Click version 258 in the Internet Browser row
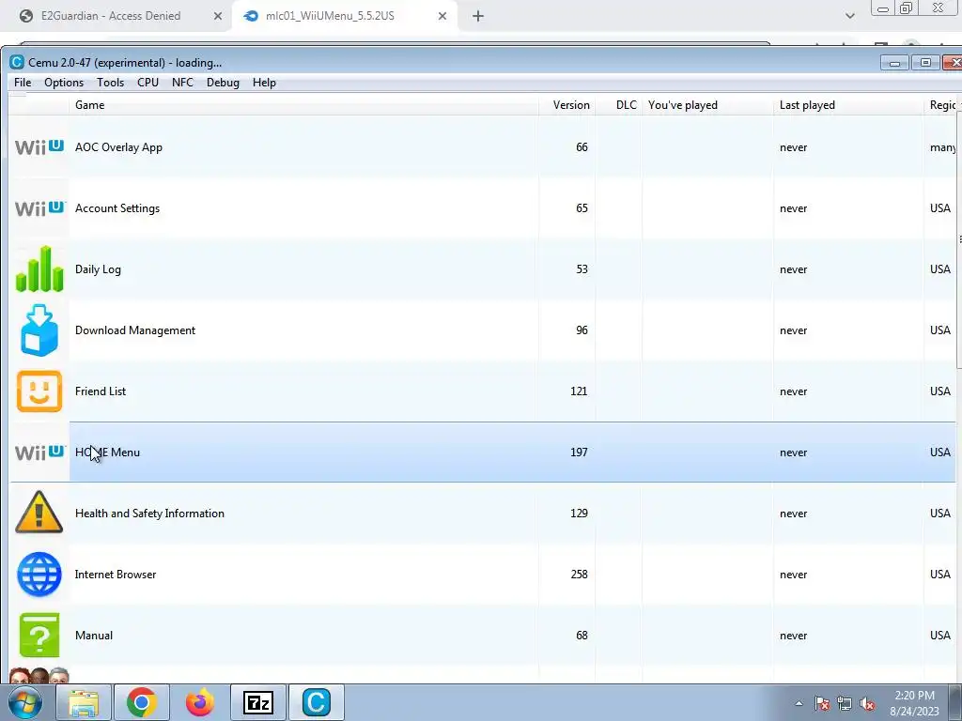The height and width of the screenshot is (721, 962). (579, 575)
